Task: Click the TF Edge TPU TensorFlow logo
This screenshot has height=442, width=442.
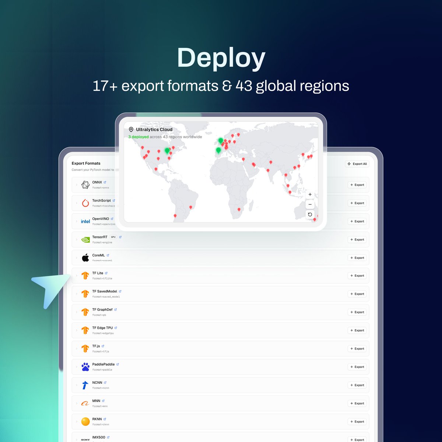Action: tap(85, 330)
